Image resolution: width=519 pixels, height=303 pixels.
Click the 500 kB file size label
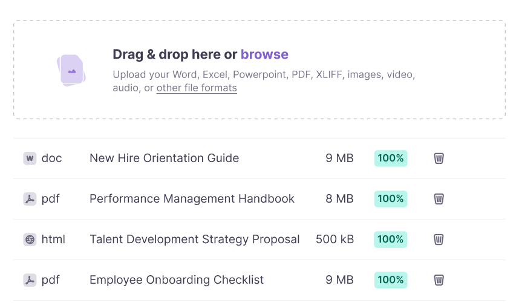[335, 239]
